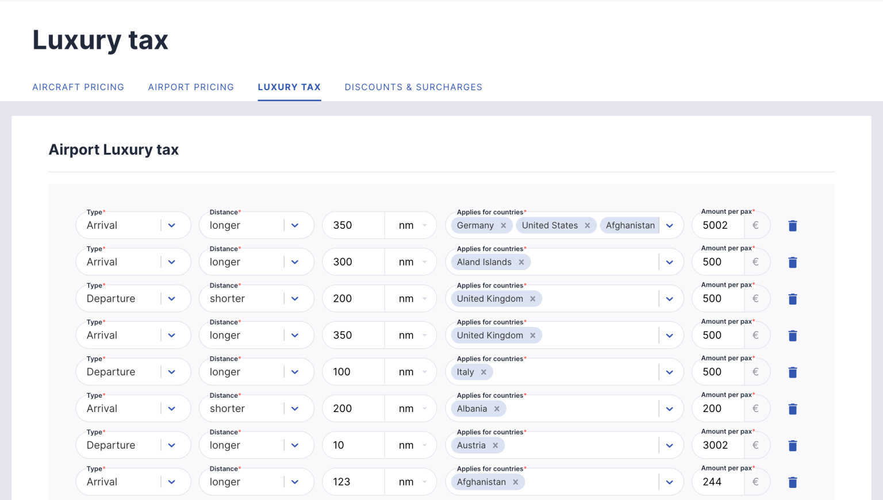
Task: Switch to Aircraft Pricing tab
Action: (x=78, y=87)
